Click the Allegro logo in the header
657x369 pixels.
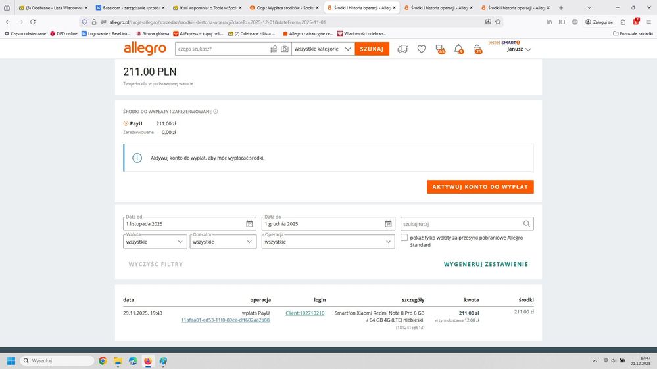[145, 49]
